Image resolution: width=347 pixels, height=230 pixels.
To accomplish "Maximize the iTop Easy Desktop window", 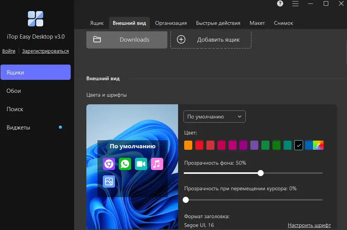I will (326, 3).
